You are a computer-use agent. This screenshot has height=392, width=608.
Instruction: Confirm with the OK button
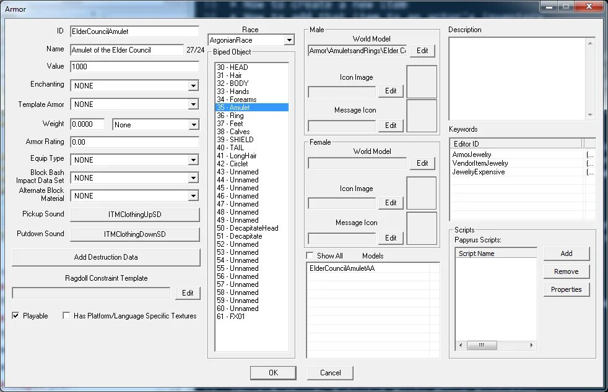(274, 373)
